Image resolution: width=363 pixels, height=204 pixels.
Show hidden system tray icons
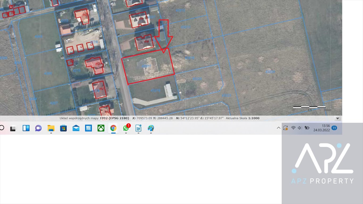(278, 128)
